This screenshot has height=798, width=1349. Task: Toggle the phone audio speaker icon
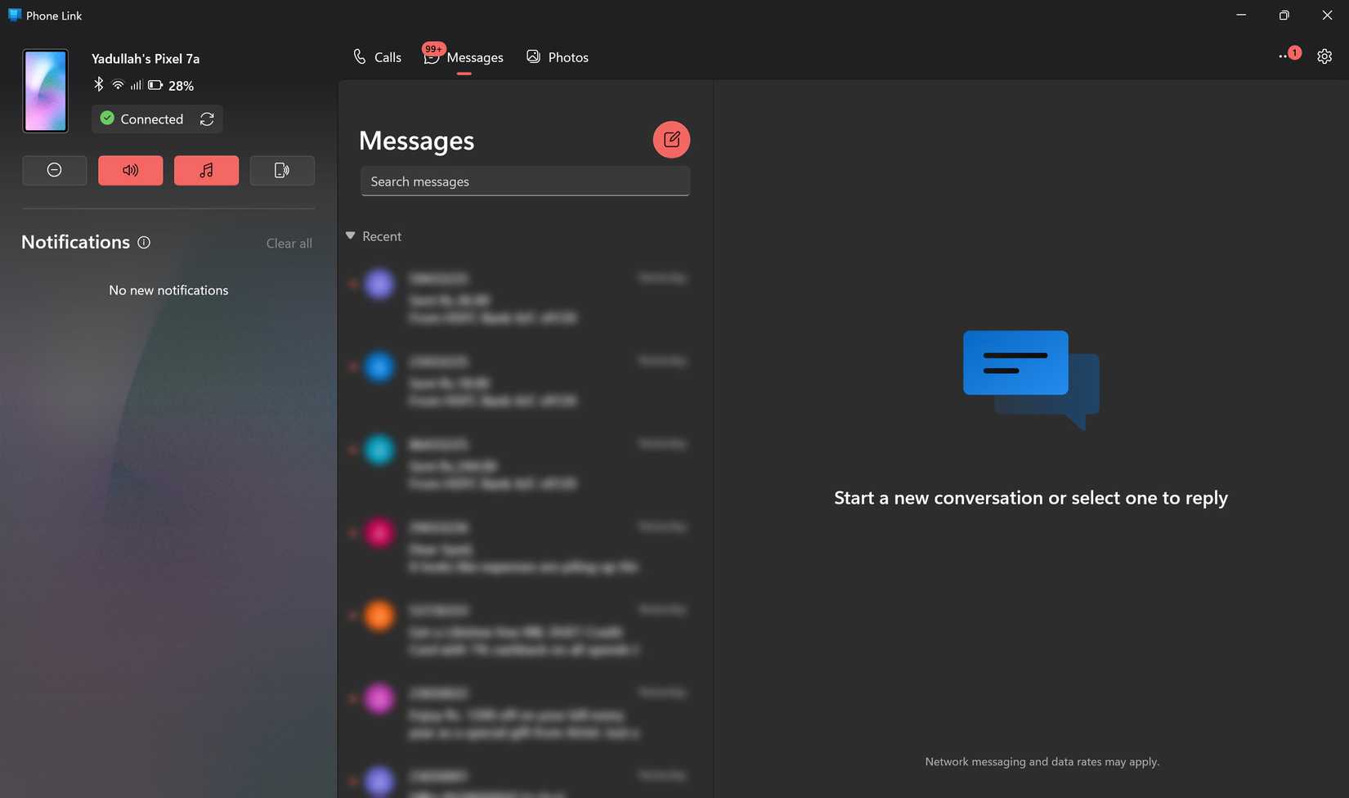tap(130, 170)
